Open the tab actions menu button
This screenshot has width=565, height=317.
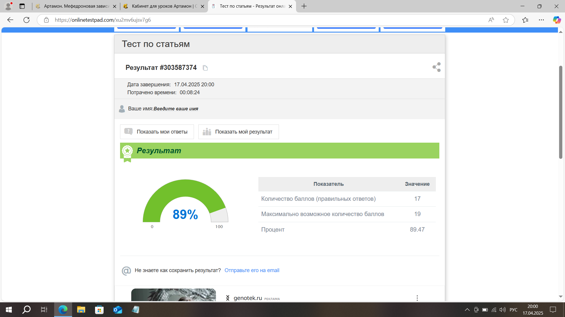point(22,6)
